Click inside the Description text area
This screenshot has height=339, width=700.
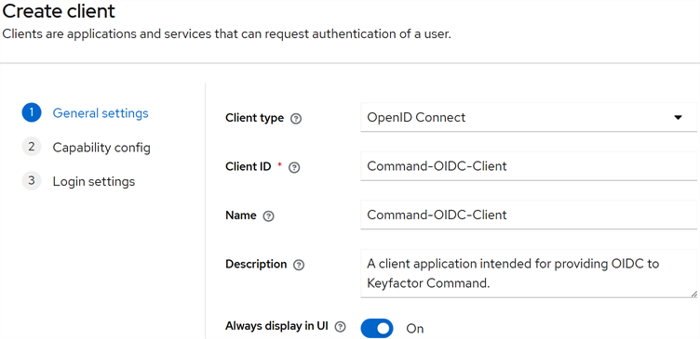pyautogui.click(x=529, y=273)
